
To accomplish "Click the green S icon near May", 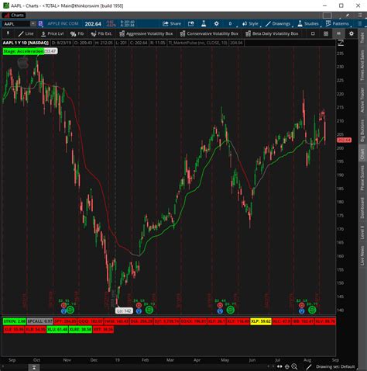I will [x=230, y=310].
